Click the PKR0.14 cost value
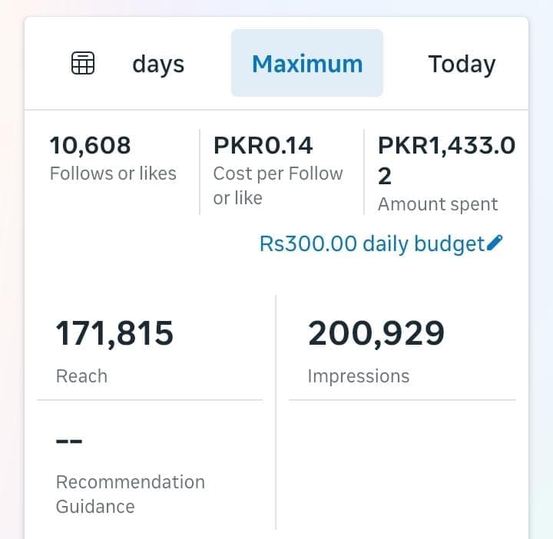Viewport: 553px width, 539px height. [x=263, y=145]
